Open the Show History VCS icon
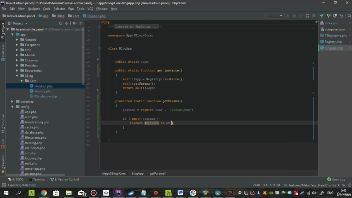 coord(335,16)
